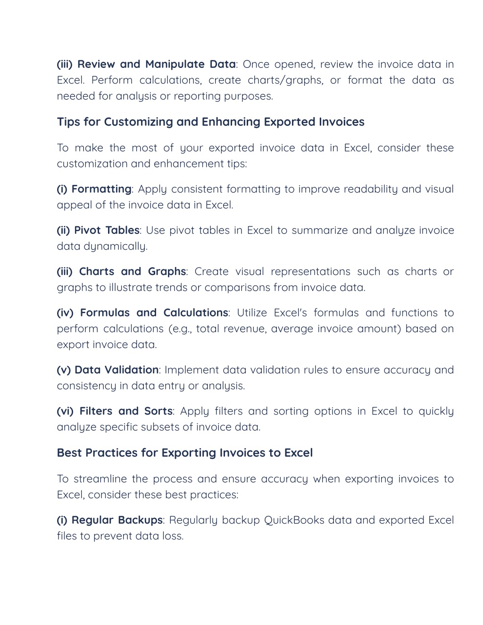Click 'Excel, consider these best practices:' text
Image resolution: width=483 pixels, height=625 pixels.
[x=148, y=495]
